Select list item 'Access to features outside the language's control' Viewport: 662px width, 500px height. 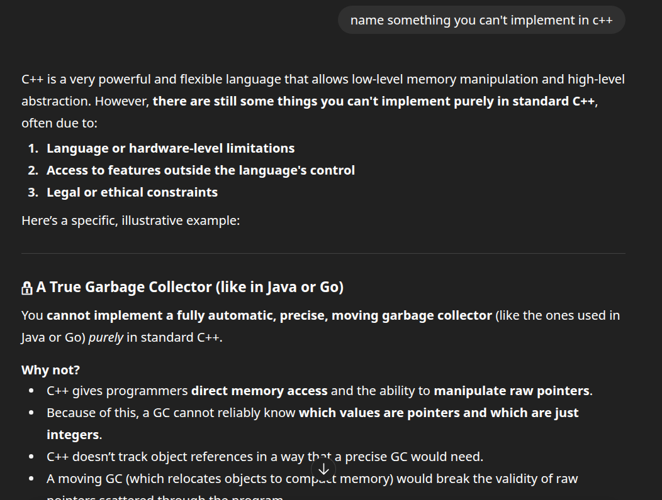click(200, 170)
